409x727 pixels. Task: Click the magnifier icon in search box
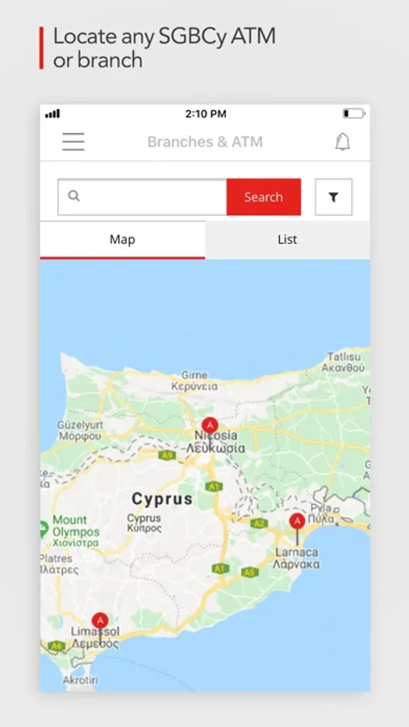click(x=74, y=196)
